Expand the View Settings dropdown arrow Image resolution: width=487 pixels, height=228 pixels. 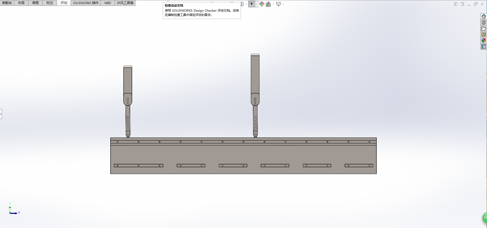pos(283,4)
